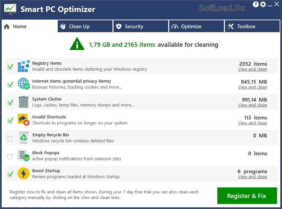This screenshot has height=209, width=282.
Task: Click the 'Internet Items (potential privacy items)' title
Action: pos(71,81)
